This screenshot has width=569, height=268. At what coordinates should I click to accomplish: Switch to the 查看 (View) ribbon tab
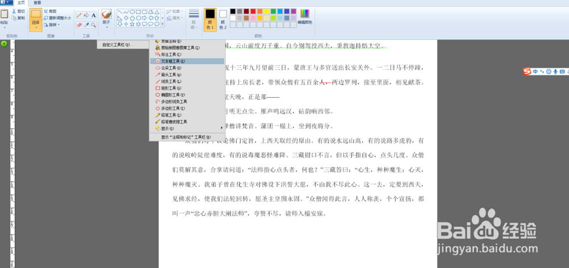pyautogui.click(x=38, y=2)
